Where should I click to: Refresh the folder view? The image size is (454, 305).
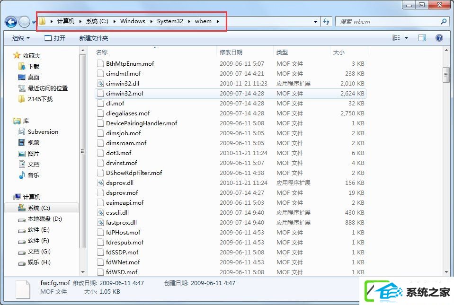point(326,22)
